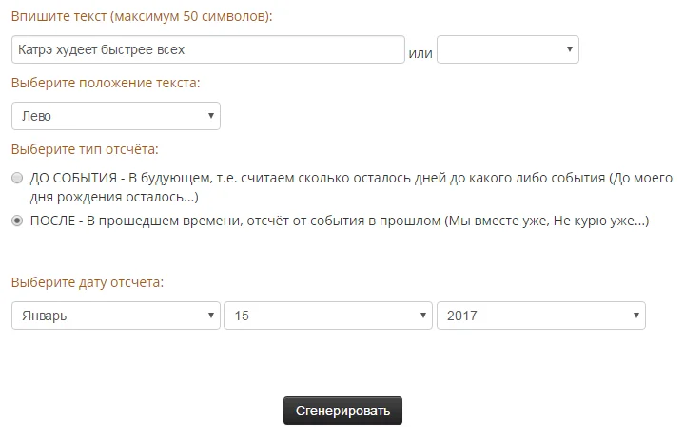Screen dimensions: 684x441
Task: Click the 'Выберите тип отсчёта' label
Action: (85, 149)
